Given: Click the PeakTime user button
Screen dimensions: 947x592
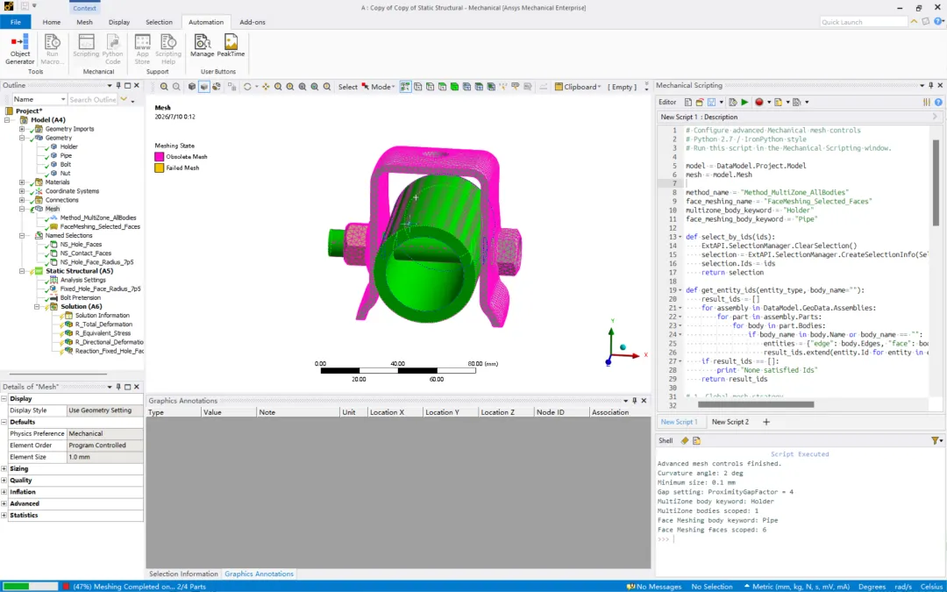Looking at the screenshot, I should 231,46.
